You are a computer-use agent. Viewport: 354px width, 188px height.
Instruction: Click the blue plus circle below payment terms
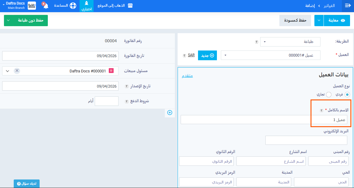[170, 113]
